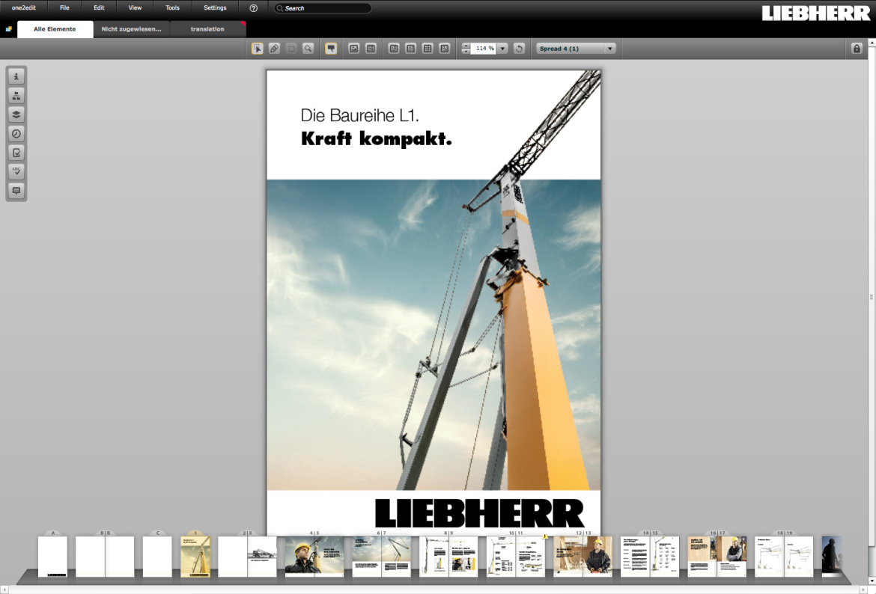The image size is (876, 594).
Task: Select the 10|11 spread thumbnail
Action: click(516, 556)
